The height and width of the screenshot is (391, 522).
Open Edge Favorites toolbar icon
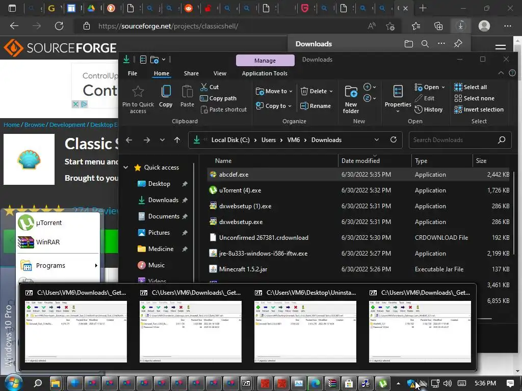point(416,26)
